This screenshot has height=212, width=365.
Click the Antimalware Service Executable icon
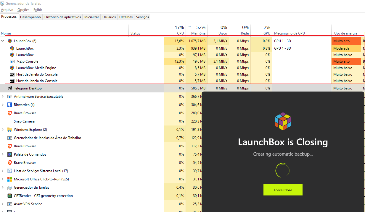point(10,97)
